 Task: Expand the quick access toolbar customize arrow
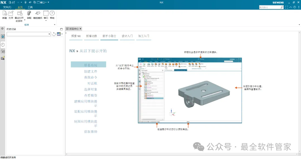[48, 2]
